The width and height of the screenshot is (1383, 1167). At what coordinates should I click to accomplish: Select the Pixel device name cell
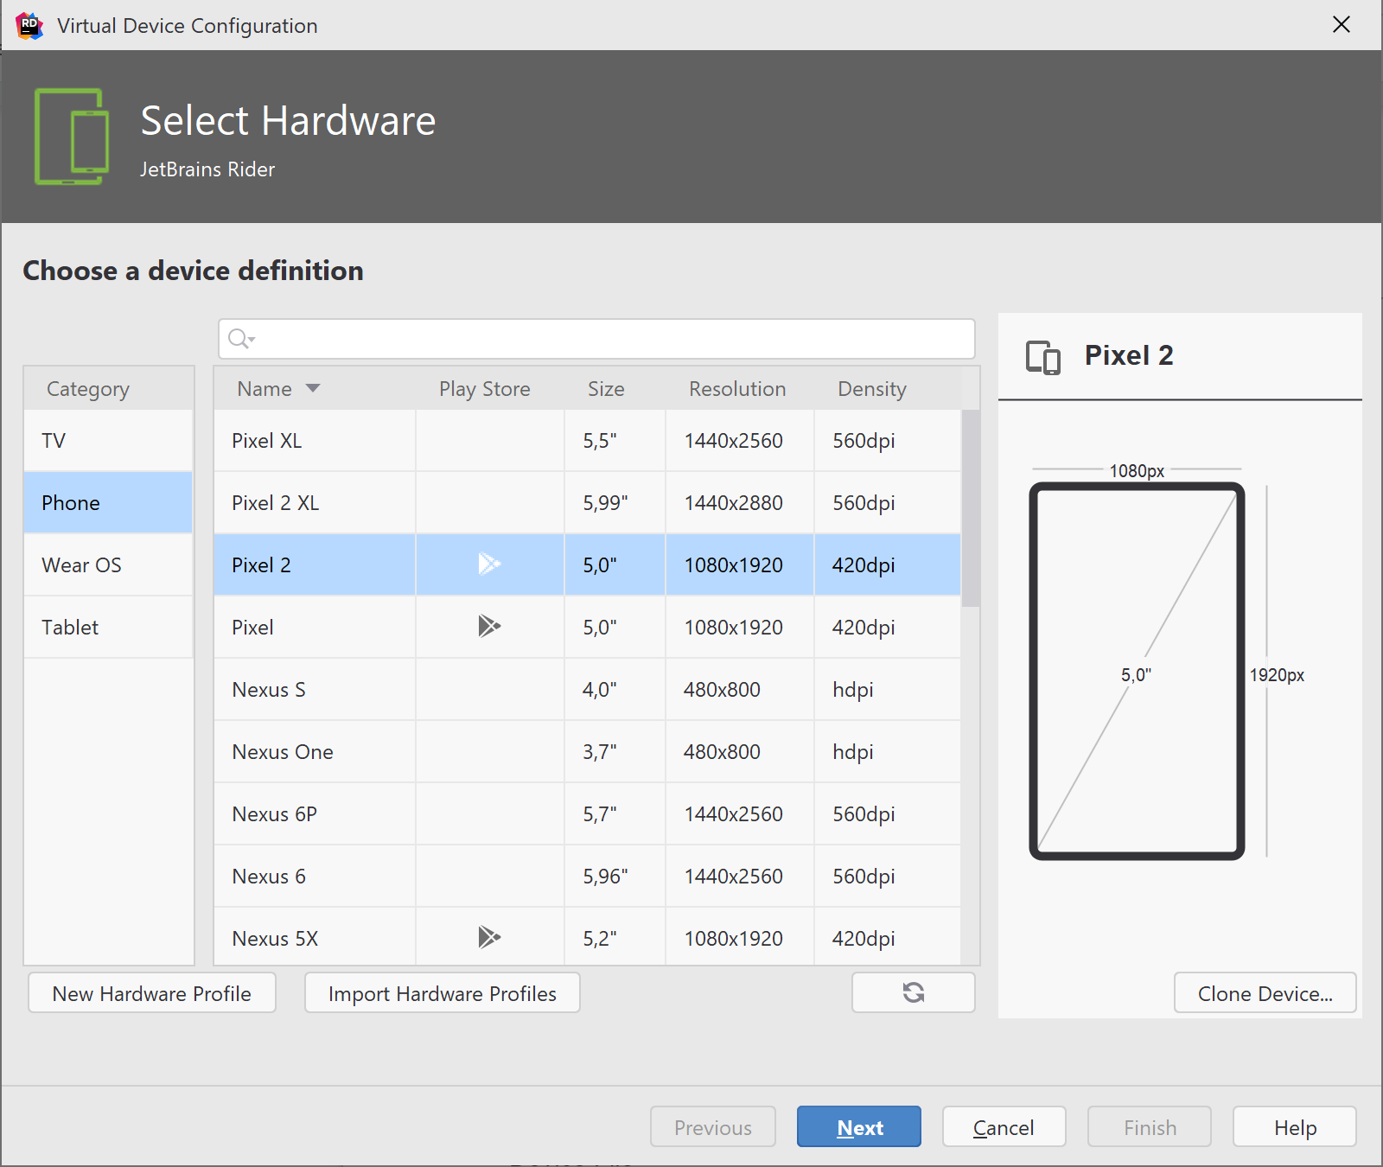pos(315,628)
